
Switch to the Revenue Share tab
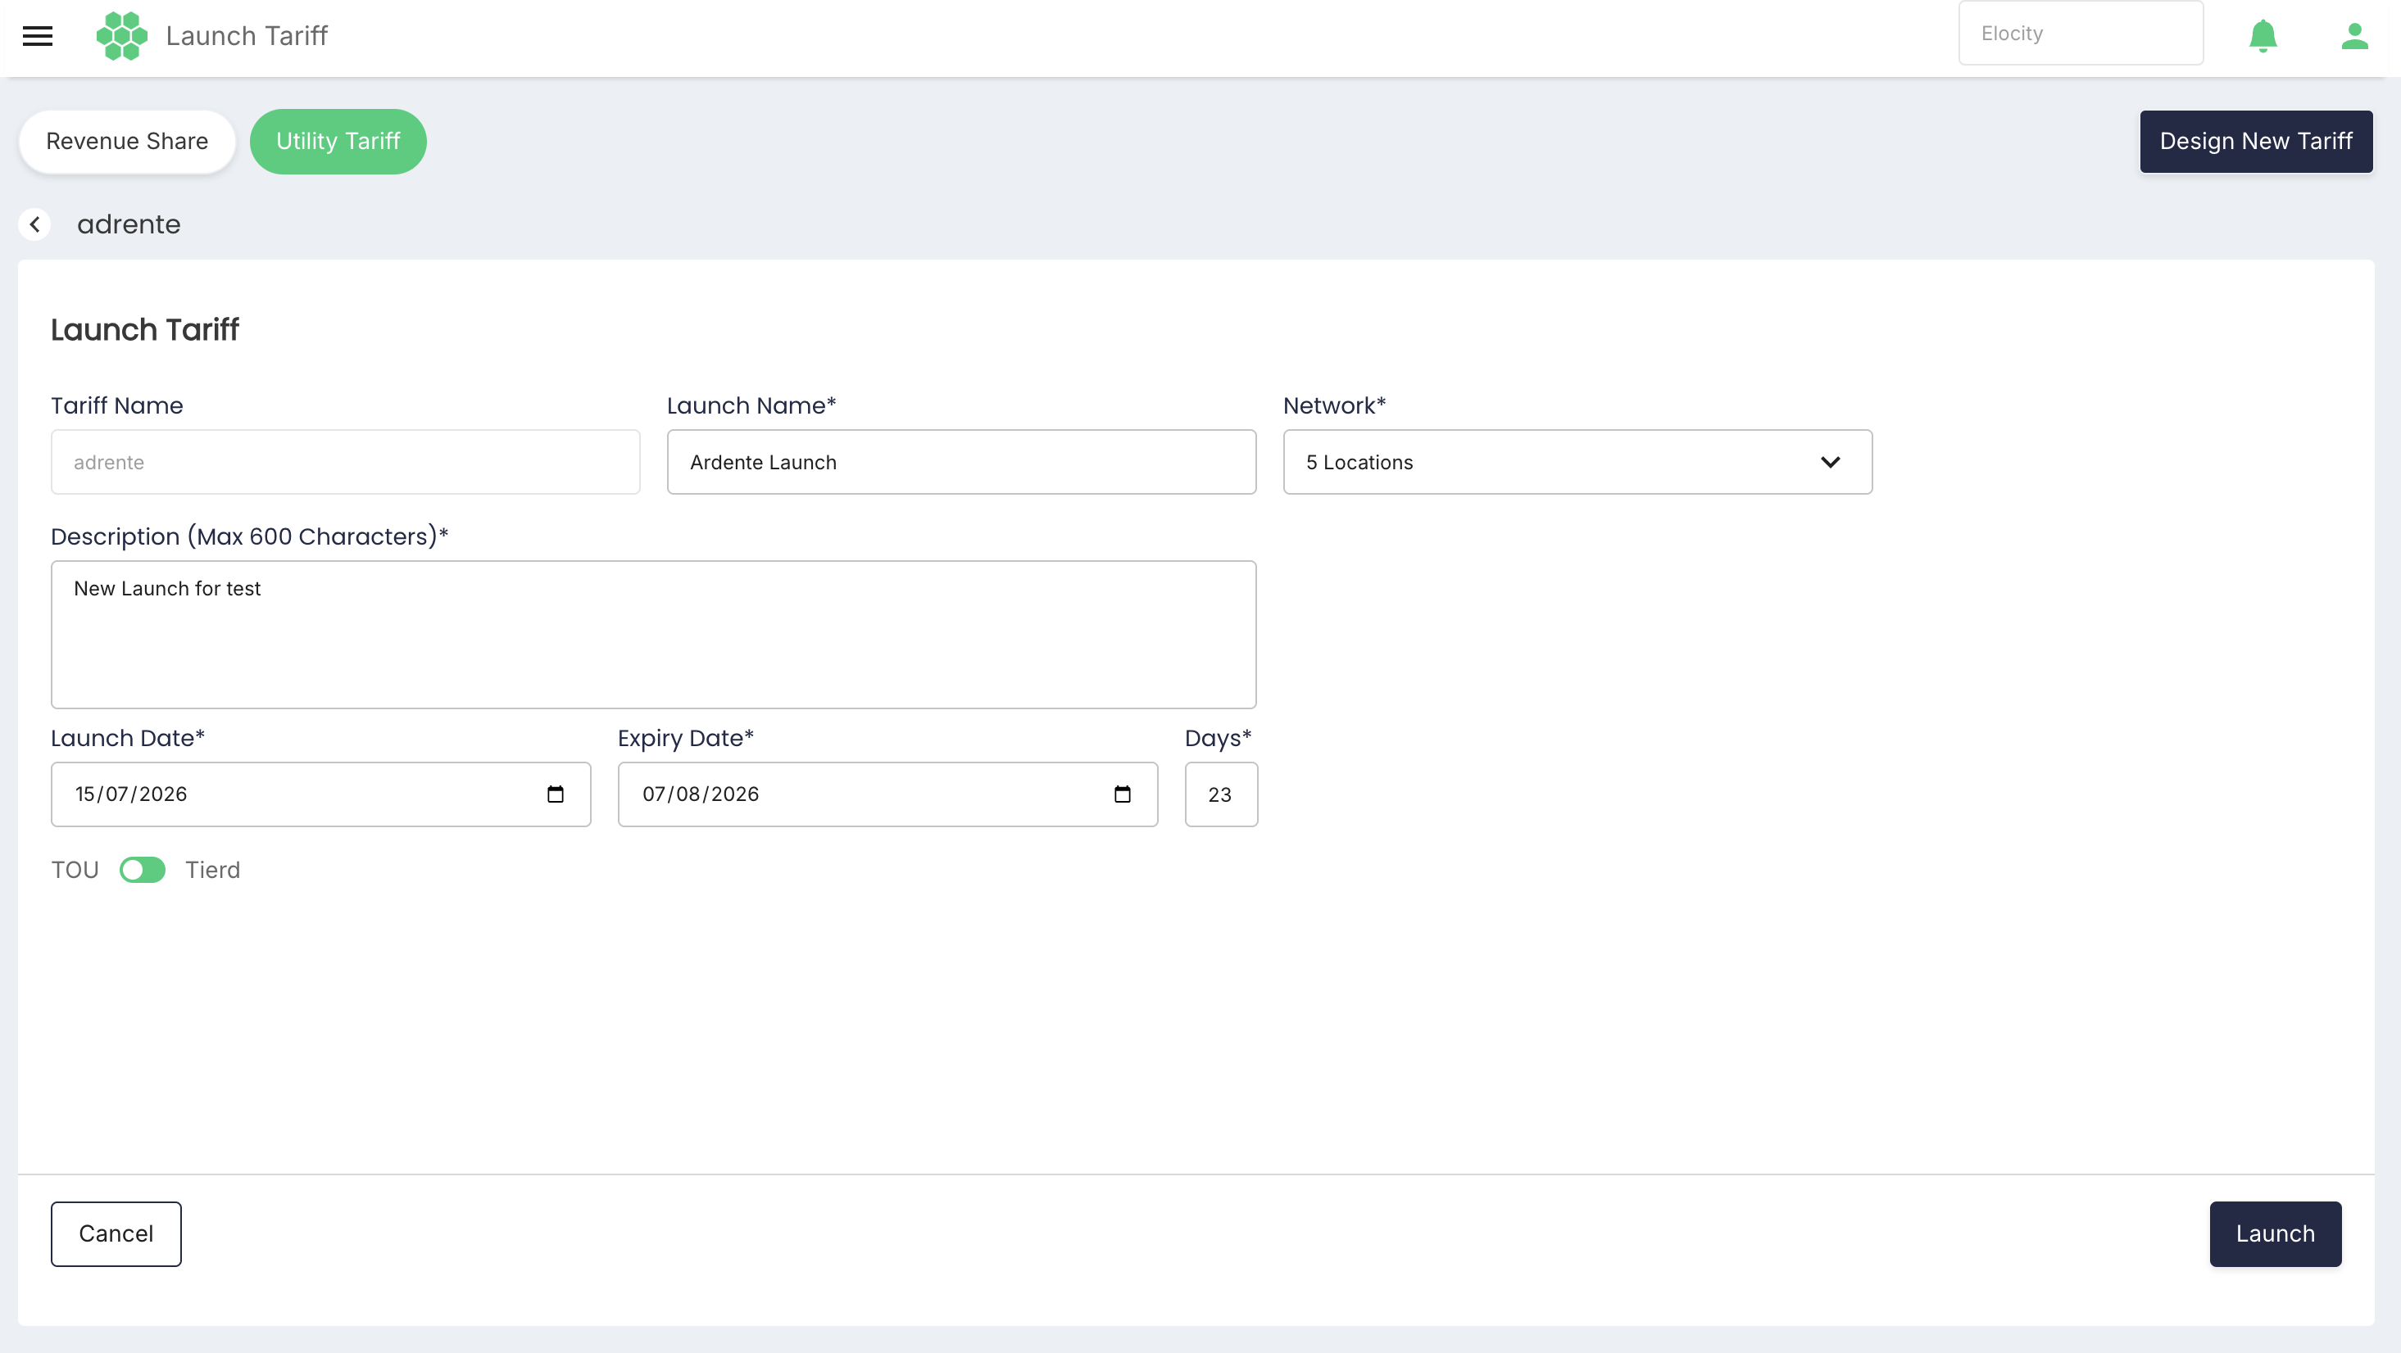click(x=127, y=142)
